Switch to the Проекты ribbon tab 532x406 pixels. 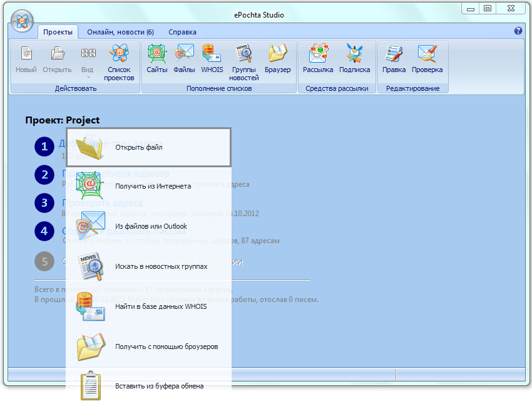(58, 32)
